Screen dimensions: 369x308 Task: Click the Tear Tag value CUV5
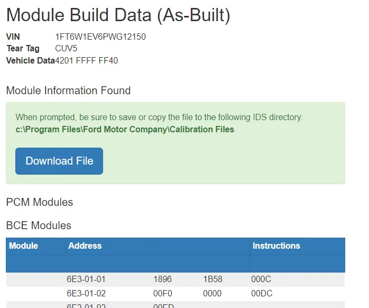coord(66,49)
